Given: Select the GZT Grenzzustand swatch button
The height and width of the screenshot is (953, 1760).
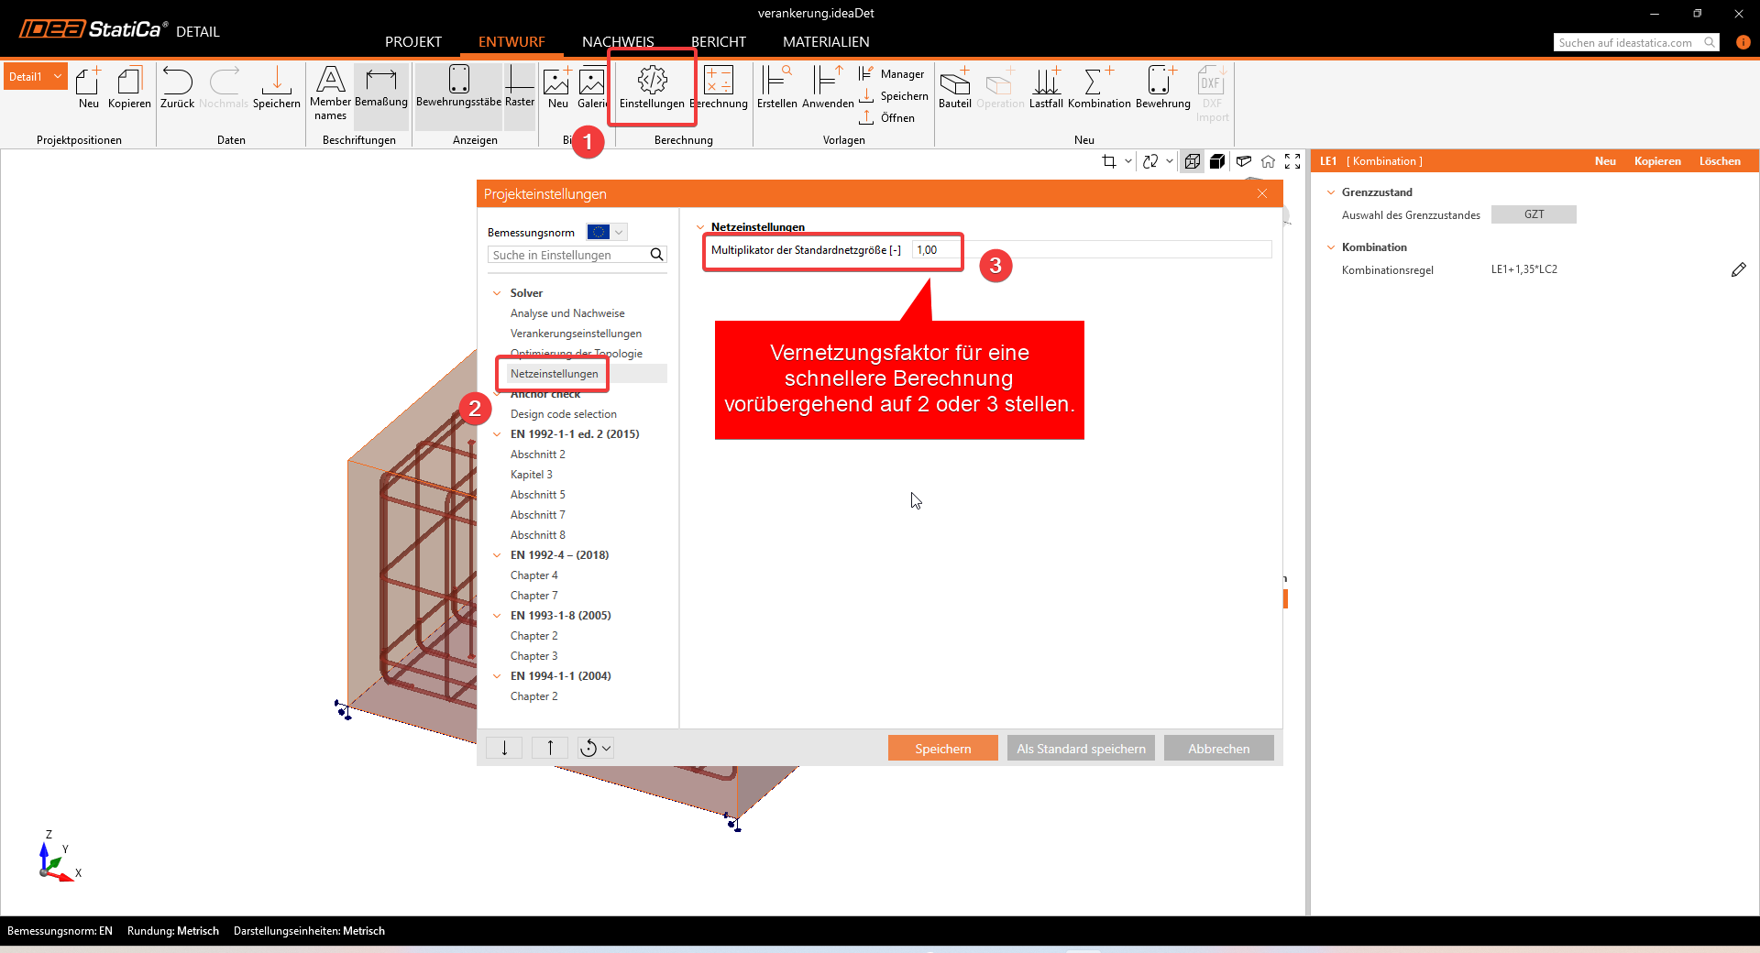Looking at the screenshot, I should (x=1534, y=215).
